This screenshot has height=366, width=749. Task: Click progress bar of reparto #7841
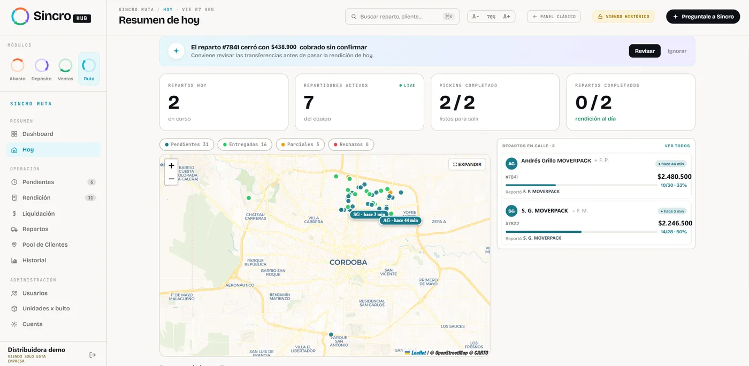pos(582,185)
